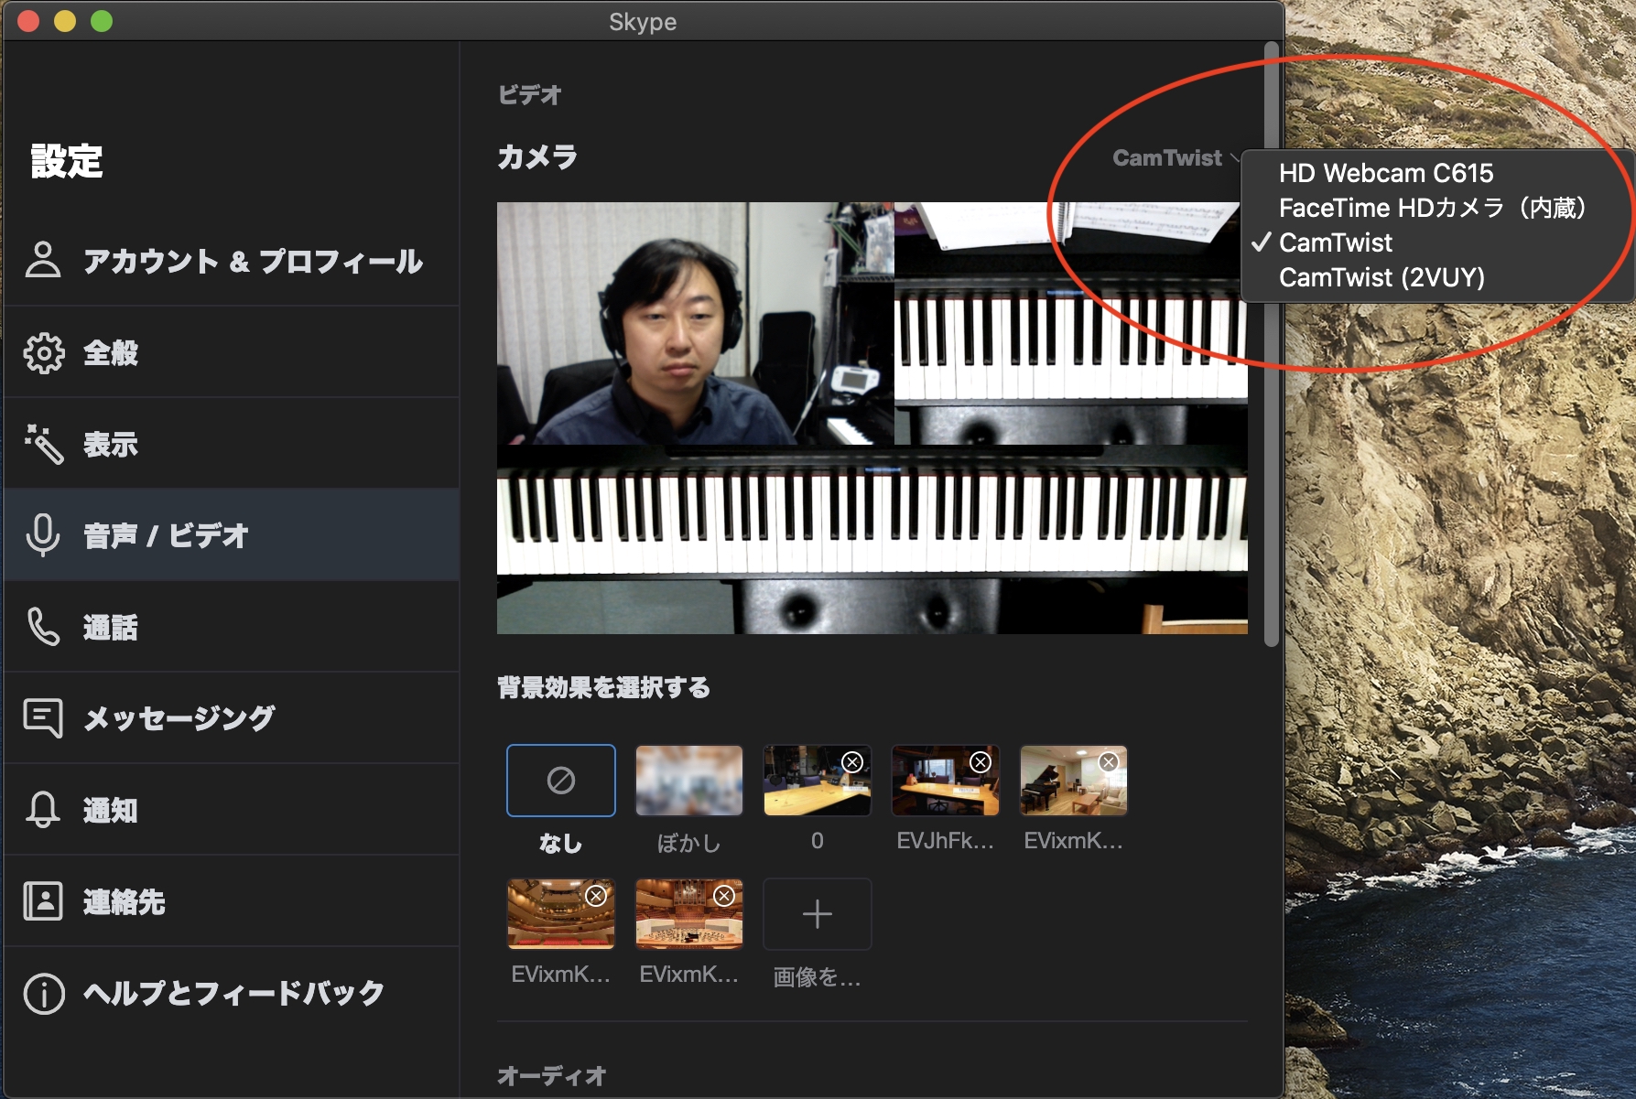Click the camera preview video
The height and width of the screenshot is (1099, 1636).
(872, 418)
